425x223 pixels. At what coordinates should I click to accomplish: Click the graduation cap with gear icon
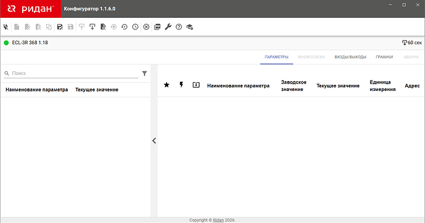[x=190, y=27]
